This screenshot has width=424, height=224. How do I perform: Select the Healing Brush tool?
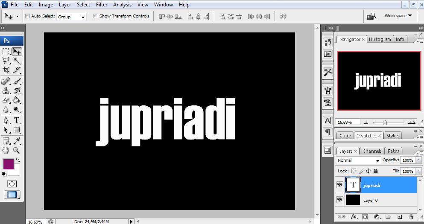pos(6,81)
